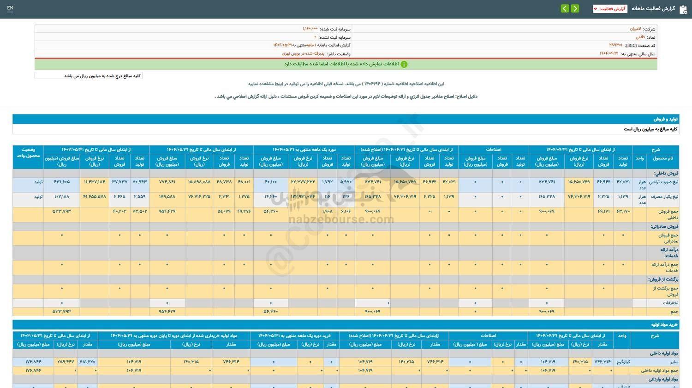Click the مواد اولیه داخلی section row
Viewport: 692px width, 388px height.
pos(663,353)
